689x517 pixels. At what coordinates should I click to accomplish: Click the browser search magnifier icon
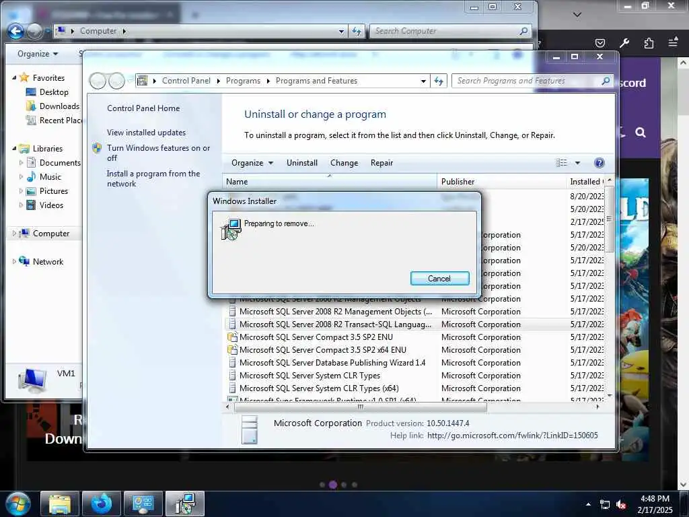click(641, 133)
